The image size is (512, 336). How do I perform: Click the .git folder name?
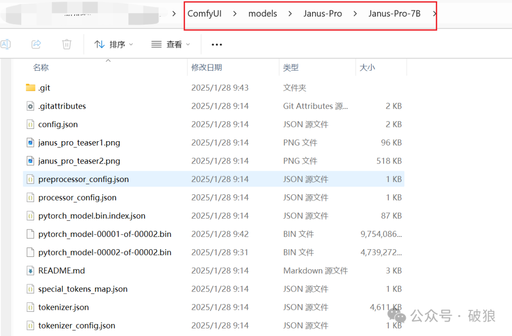point(44,88)
